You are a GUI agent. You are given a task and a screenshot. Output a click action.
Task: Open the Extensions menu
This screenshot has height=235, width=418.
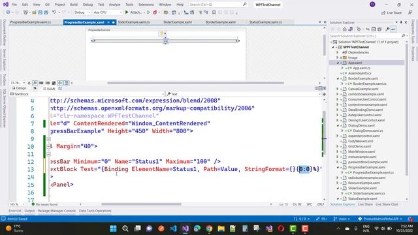pyautogui.click(x=146, y=5)
